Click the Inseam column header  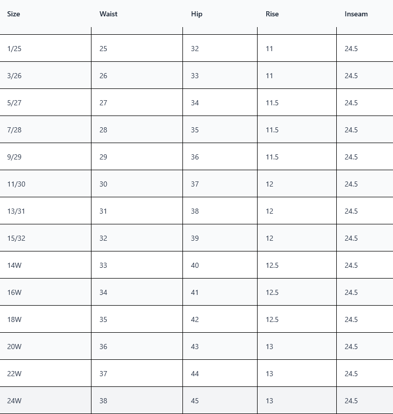pos(356,14)
